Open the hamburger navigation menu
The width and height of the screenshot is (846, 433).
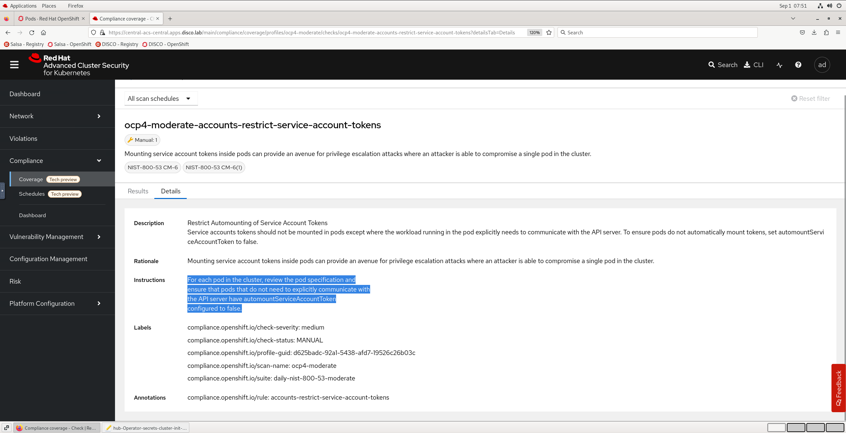14,65
